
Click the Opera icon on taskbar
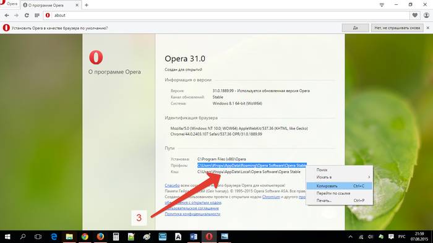(x=209, y=237)
